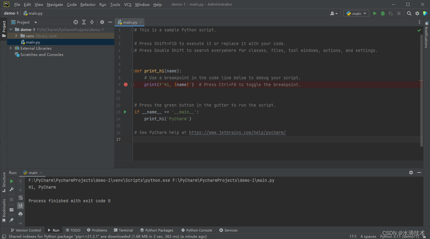
Task: Click the layout icon in Run panel
Action: pos(11,210)
